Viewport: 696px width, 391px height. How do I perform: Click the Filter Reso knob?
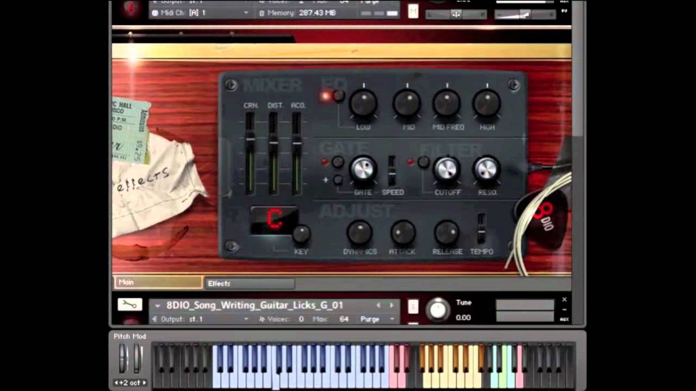[x=487, y=169]
